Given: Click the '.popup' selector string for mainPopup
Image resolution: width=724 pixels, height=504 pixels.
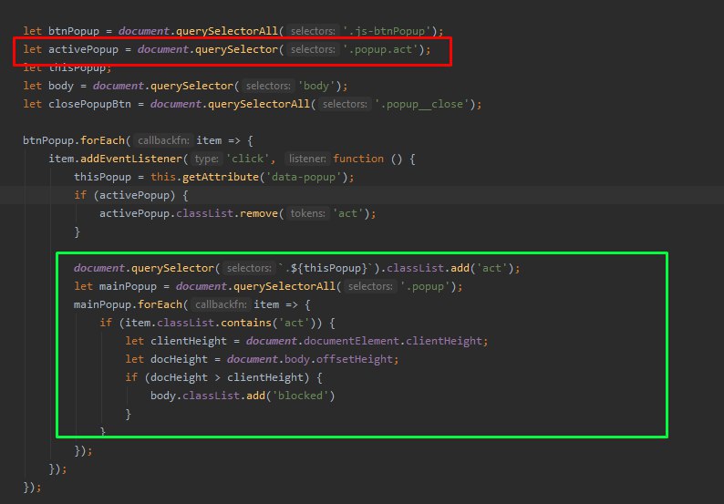Looking at the screenshot, I should click(x=425, y=286).
